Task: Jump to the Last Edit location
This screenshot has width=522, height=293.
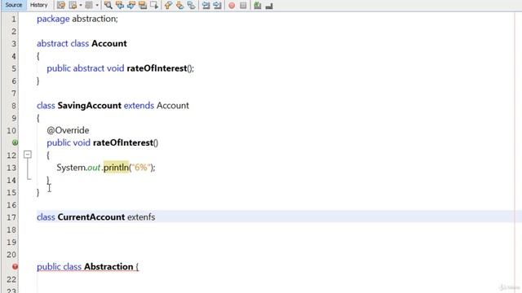Action: (61, 6)
